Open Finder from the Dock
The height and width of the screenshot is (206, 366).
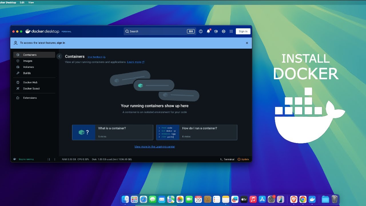125,199
